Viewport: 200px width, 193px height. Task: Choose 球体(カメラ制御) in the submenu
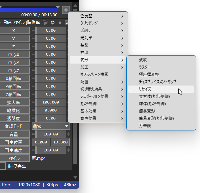click(161, 104)
